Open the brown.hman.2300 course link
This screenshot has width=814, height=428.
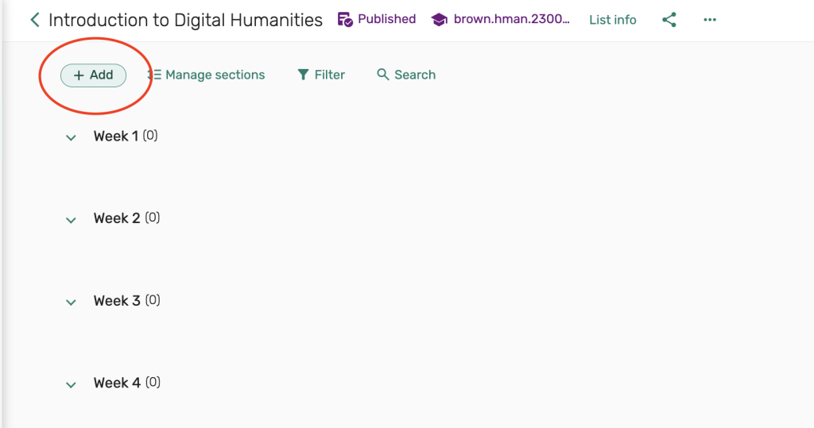[511, 20]
